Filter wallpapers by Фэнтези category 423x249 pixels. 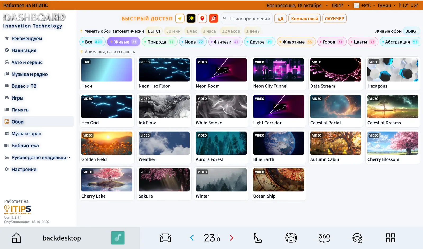pyautogui.click(x=225, y=42)
